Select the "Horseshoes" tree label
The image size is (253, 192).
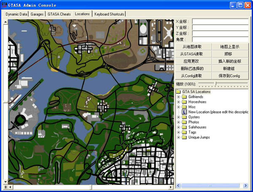pyautogui.click(x=197, y=102)
